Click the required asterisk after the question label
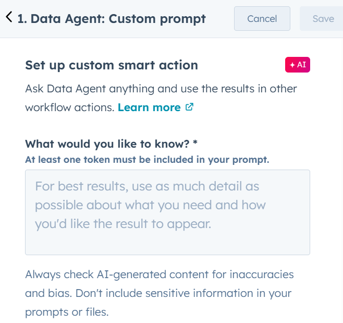 [195, 144]
